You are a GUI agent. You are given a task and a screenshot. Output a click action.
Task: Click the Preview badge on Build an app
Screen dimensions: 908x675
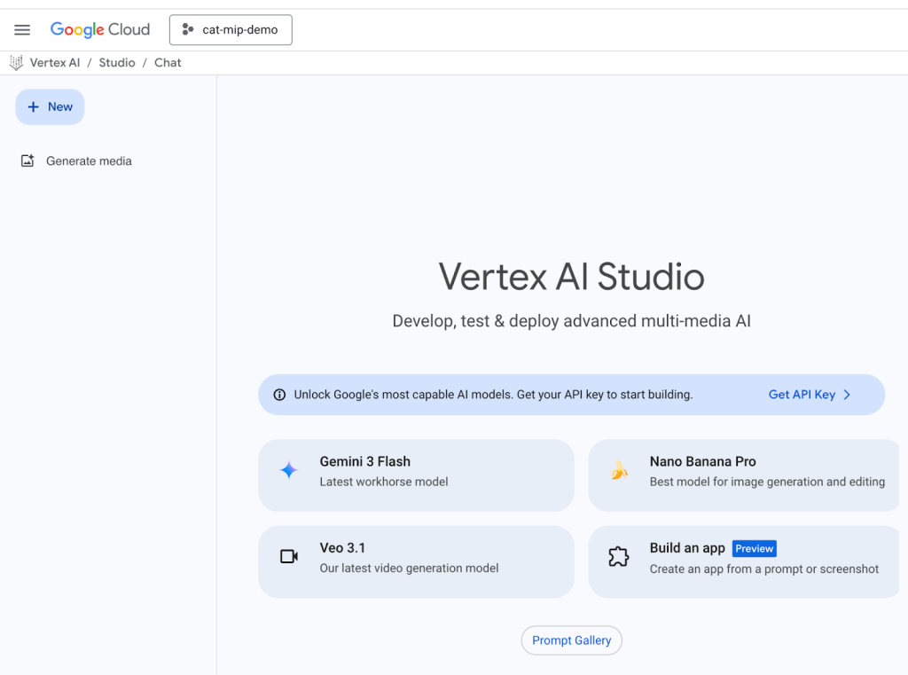point(755,548)
